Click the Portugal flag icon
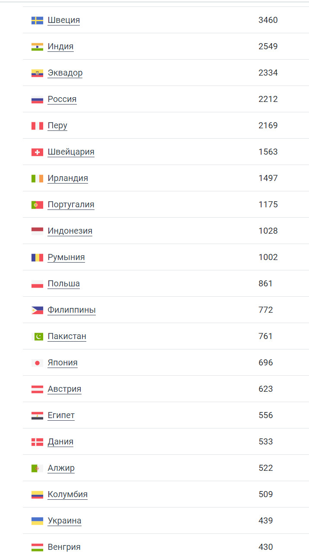Screen dimensions: 309x552 pos(37,205)
